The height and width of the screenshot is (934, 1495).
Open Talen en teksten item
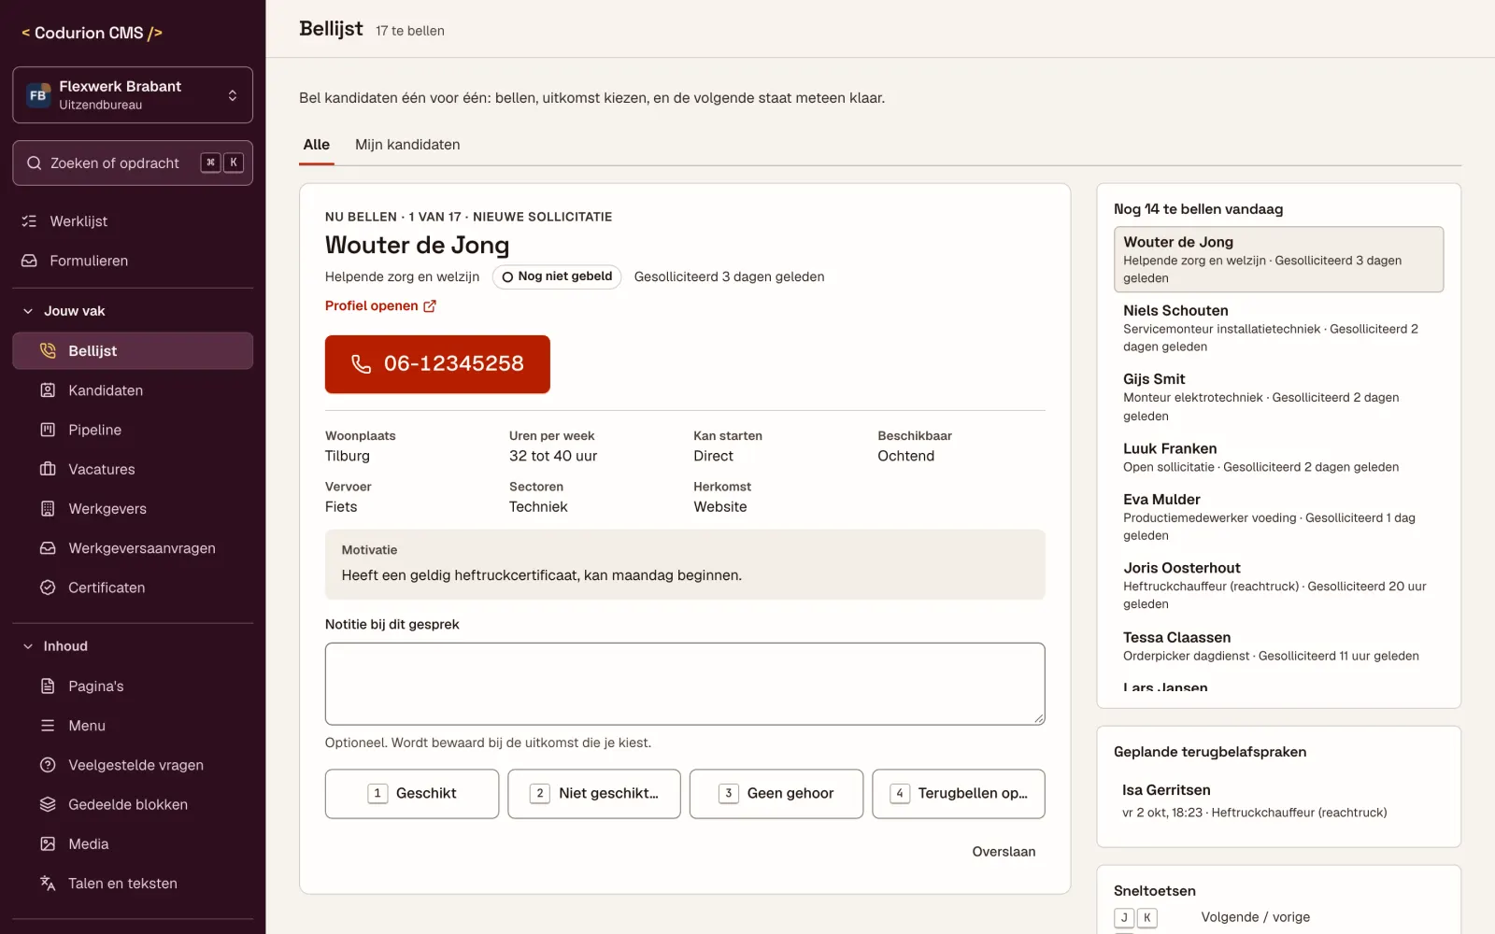(133, 884)
